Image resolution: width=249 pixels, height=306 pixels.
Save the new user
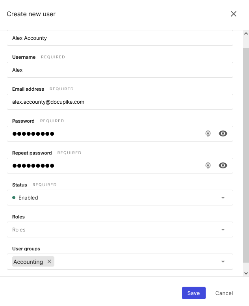[193, 293]
